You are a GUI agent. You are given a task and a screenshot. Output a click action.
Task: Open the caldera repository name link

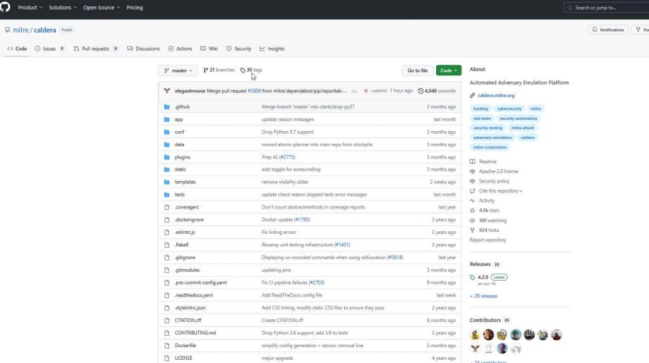(x=45, y=30)
